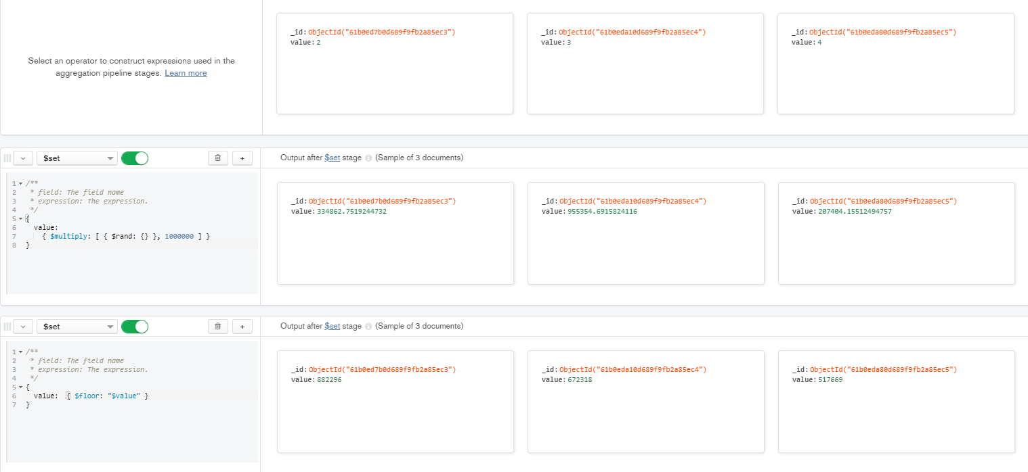Click the $multiply expression line in editor

pos(126,237)
